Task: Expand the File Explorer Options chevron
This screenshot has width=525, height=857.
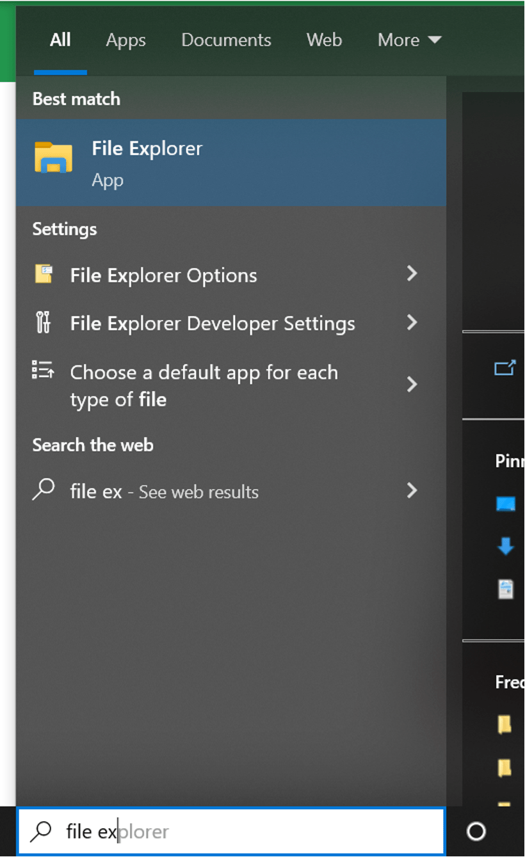Action: (412, 274)
